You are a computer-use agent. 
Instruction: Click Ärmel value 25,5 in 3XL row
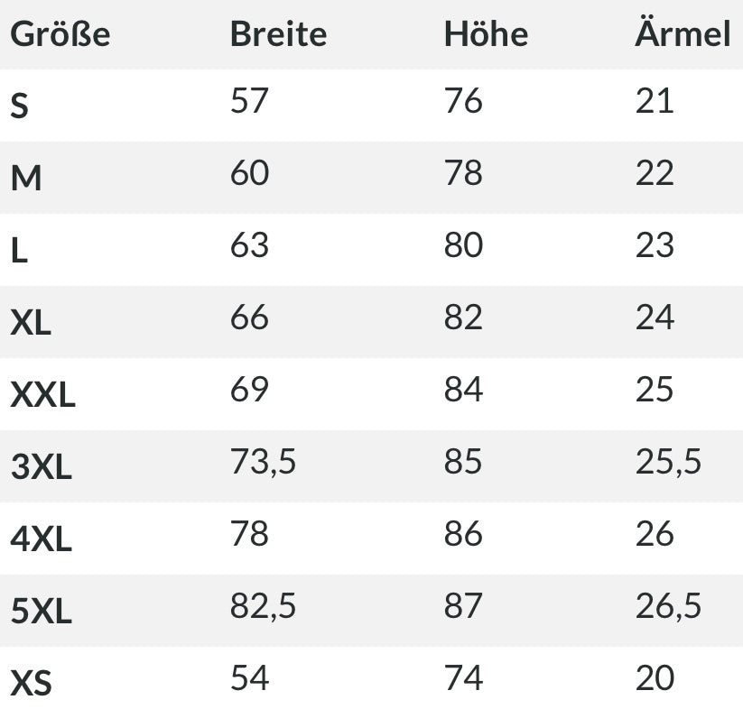[x=668, y=462]
